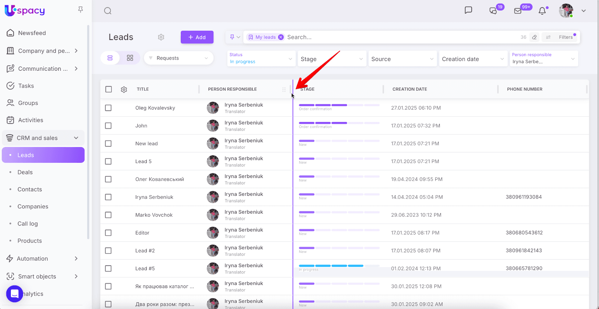This screenshot has width=599, height=309.
Task: Click the settings gear next to Leads title
Action: (x=161, y=37)
